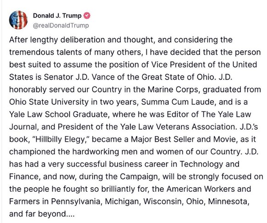Viewport: 267px width, 223px height.
Task: Click "Summa Cum Laude" in the post body
Action: (x=178, y=102)
